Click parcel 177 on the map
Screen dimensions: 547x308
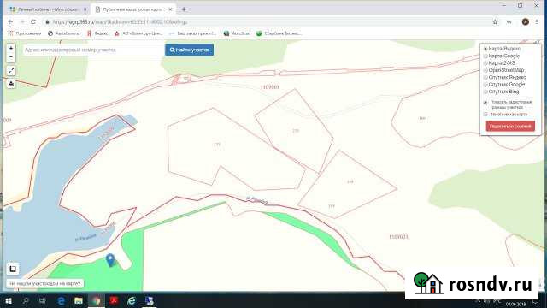click(x=217, y=145)
